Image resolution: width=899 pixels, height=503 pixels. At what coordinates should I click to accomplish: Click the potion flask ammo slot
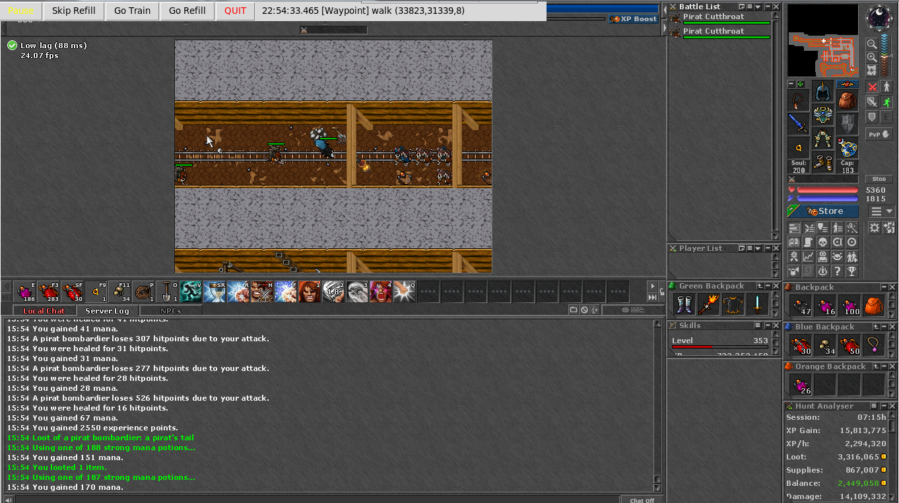click(x=848, y=149)
